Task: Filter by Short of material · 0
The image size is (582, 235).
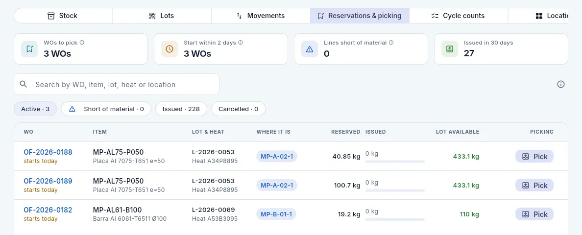Action: [106, 109]
